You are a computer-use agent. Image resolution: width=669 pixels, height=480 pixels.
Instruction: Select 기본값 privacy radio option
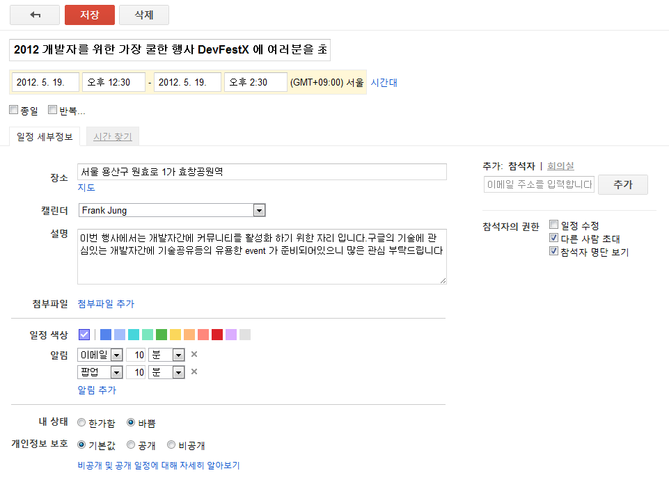pos(81,445)
